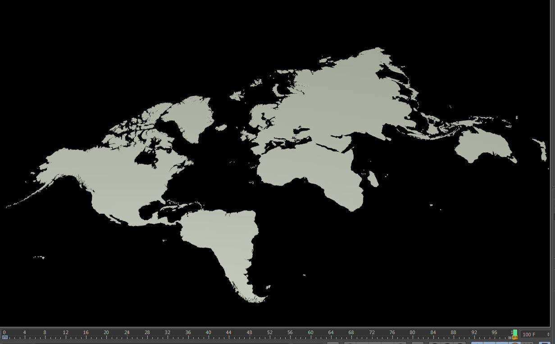
Task: Click the stepper arrows beside 100 F
Action: click(548, 335)
